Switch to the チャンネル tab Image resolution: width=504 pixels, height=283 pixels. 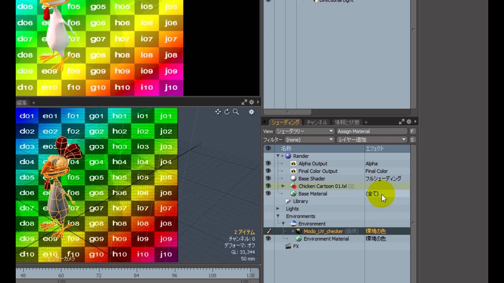tap(317, 122)
